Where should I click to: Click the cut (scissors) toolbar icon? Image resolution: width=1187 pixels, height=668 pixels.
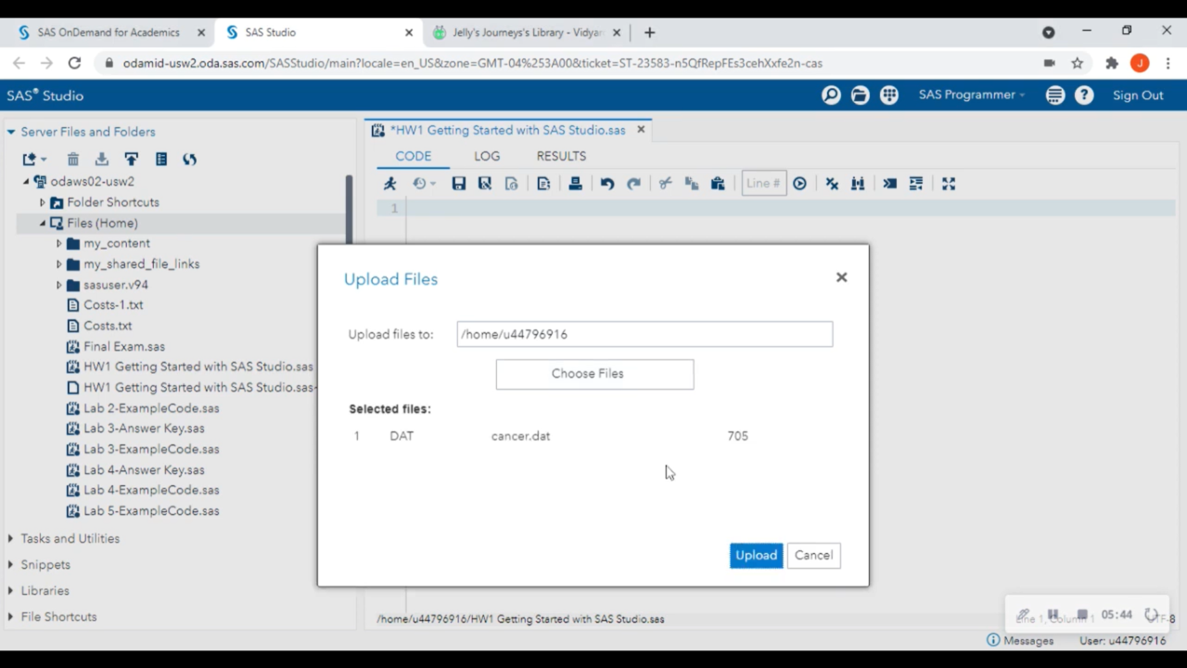click(x=665, y=184)
